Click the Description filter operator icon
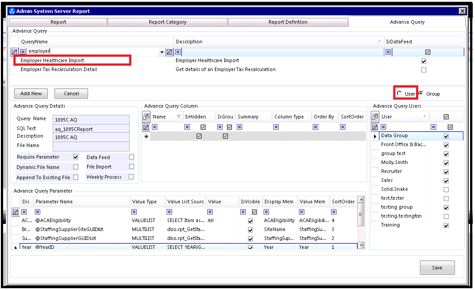Viewport: 475px width, 290px height. (x=178, y=52)
